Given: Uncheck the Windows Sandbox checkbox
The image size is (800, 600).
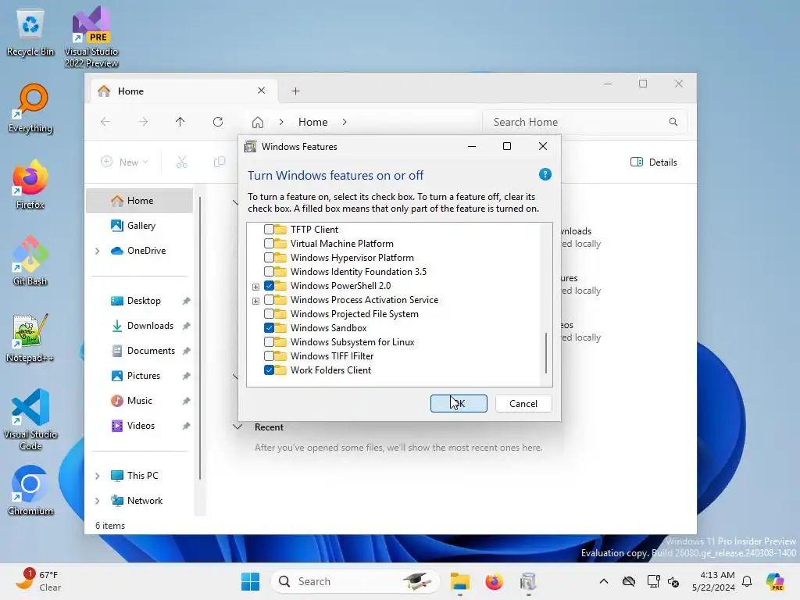Looking at the screenshot, I should click(269, 327).
